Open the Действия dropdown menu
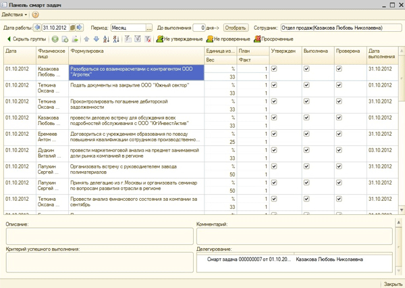The width and height of the screenshot is (405, 288). click(14, 15)
